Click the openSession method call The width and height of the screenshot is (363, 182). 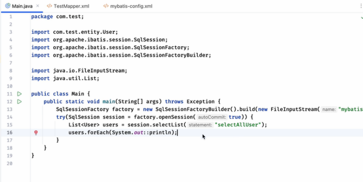tap(177, 117)
